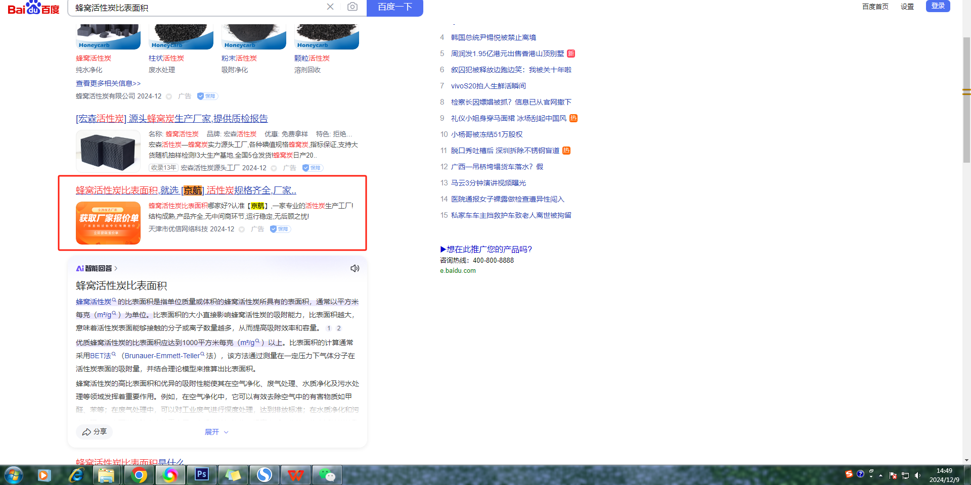Visit the e.baidu.com link
Viewport: 971px width, 485px height.
[458, 271]
